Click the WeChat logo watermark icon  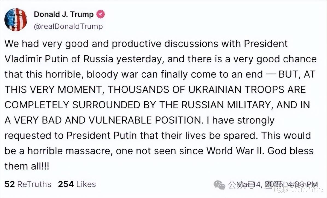point(220,185)
